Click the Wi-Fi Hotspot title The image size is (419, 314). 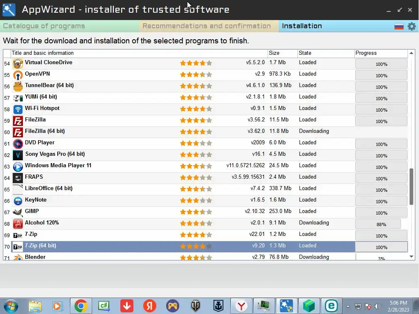click(42, 108)
